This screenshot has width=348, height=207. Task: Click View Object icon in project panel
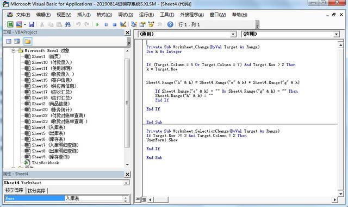pyautogui.click(x=17, y=41)
